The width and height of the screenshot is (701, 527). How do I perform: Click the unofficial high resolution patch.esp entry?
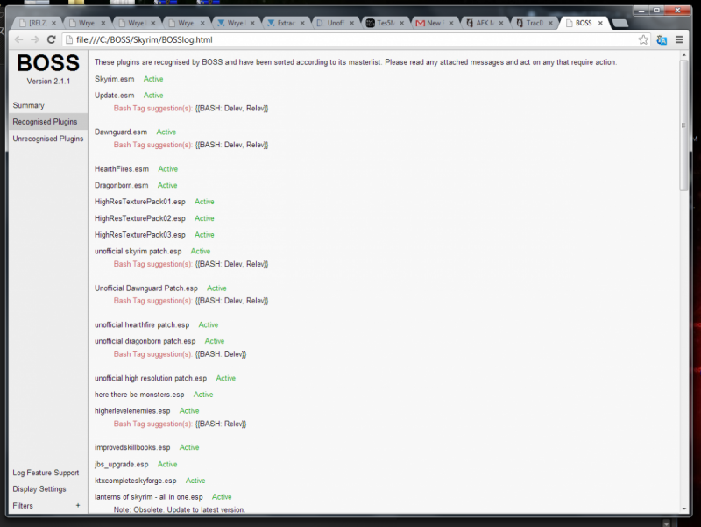point(151,378)
